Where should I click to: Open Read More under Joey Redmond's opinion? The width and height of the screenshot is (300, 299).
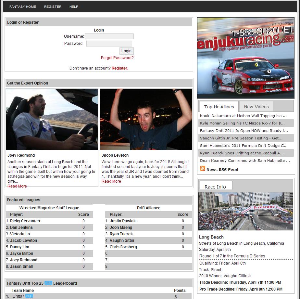pos(17,186)
